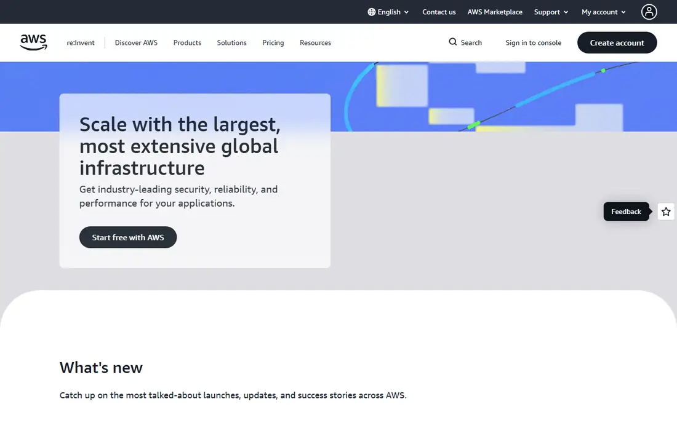Click the Create account button
The width and height of the screenshot is (677, 423).
pyautogui.click(x=617, y=42)
